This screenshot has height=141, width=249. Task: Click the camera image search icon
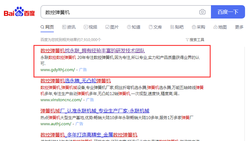pyautogui.click(x=202, y=12)
